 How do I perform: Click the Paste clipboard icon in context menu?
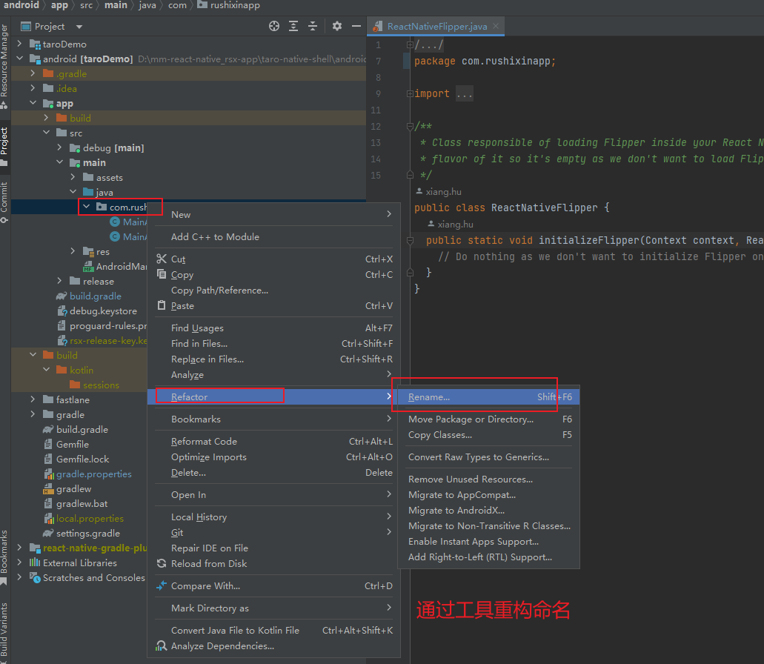162,305
